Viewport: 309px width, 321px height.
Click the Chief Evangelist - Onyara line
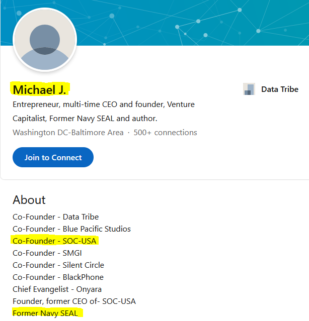point(57,289)
